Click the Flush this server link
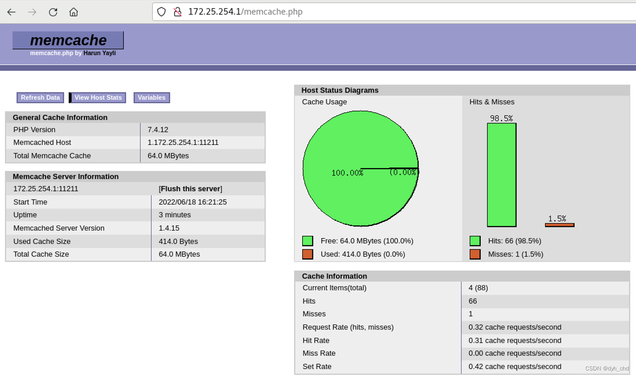 191,188
